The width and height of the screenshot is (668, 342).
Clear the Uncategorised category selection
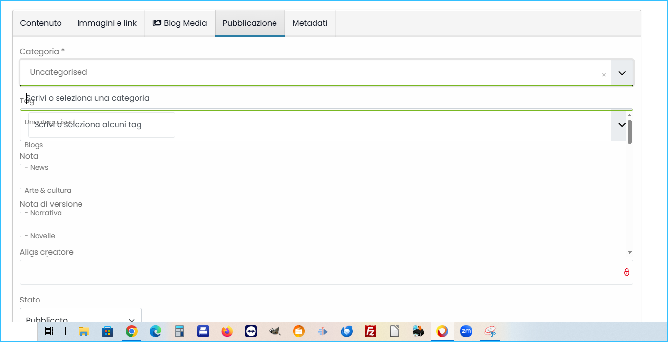point(604,75)
